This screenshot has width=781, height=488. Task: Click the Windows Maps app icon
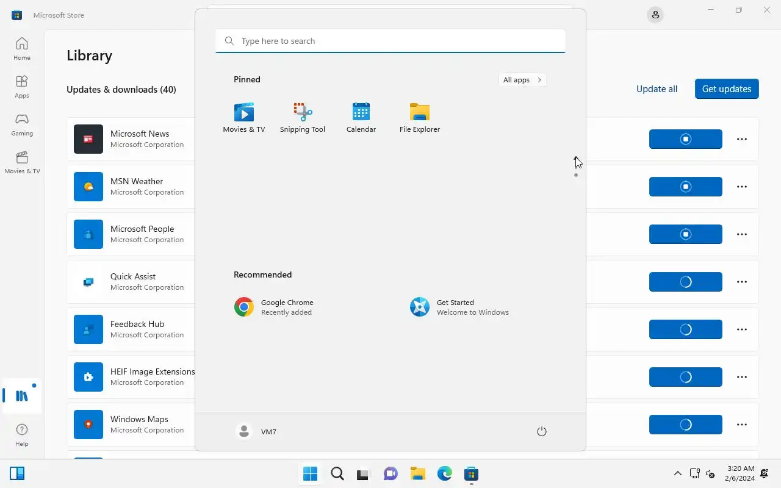tap(88, 425)
